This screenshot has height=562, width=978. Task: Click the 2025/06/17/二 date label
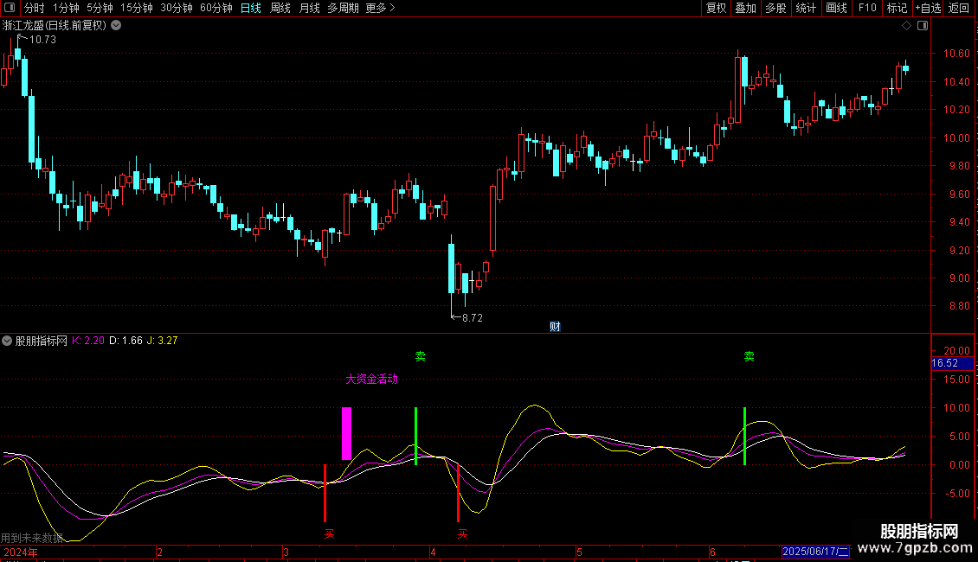815,552
